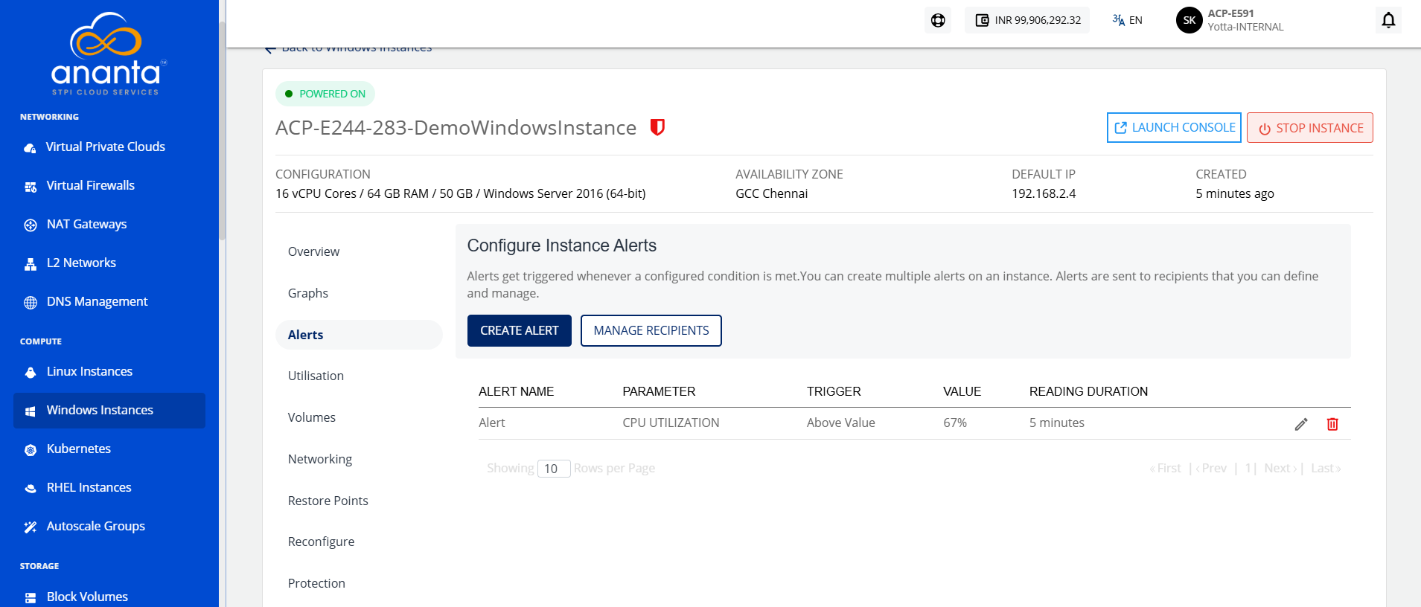This screenshot has height=607, width=1421.
Task: Click STOP INSTANCE button
Action: coord(1310,128)
